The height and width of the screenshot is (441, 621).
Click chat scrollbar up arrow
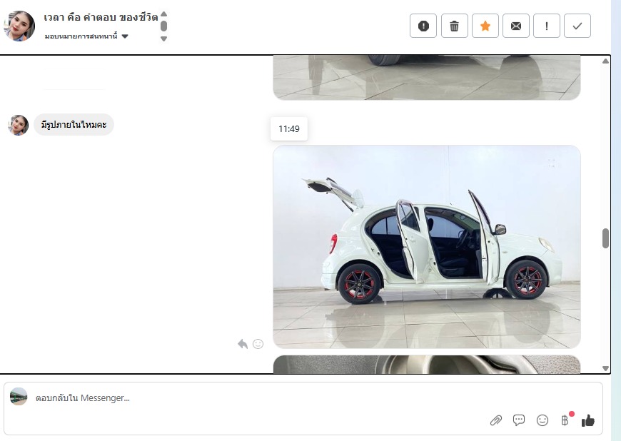605,61
